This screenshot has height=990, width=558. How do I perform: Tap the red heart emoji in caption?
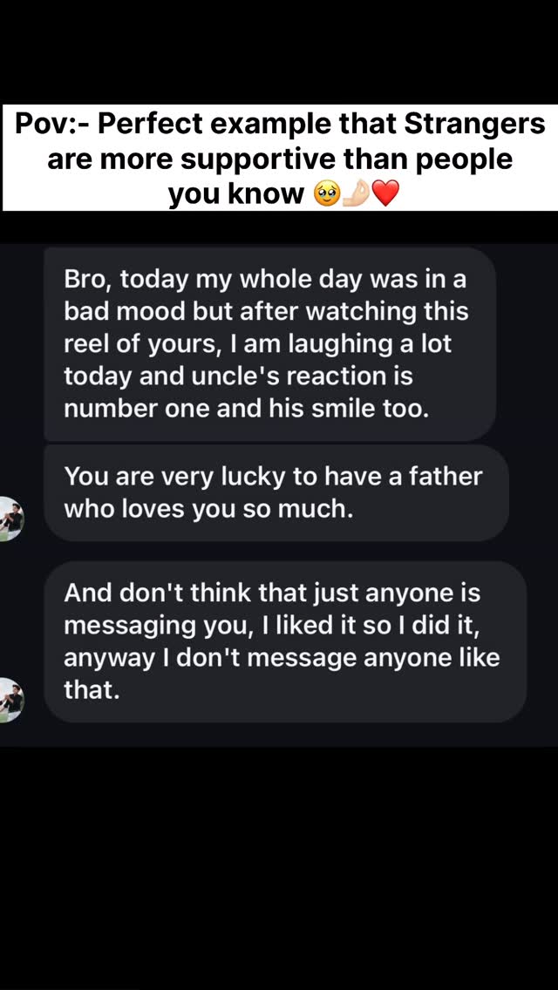(384, 193)
